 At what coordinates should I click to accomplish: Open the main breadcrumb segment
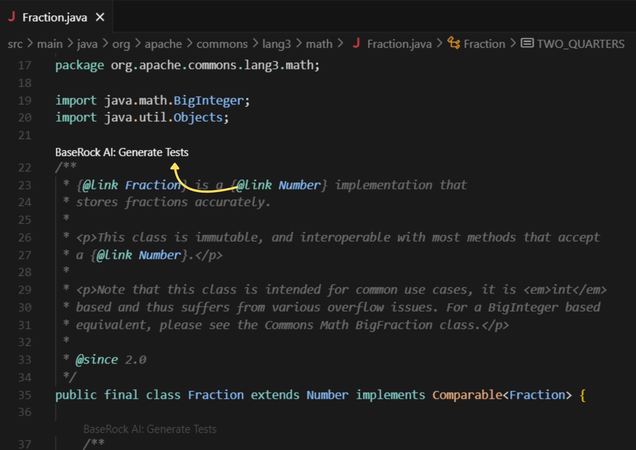click(50, 44)
